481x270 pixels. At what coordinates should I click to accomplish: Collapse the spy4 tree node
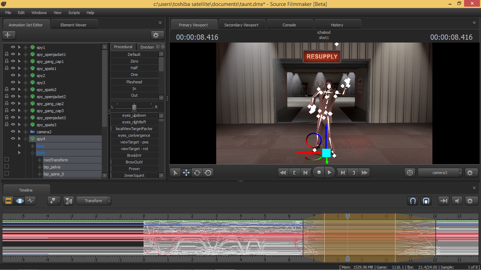[25, 139]
